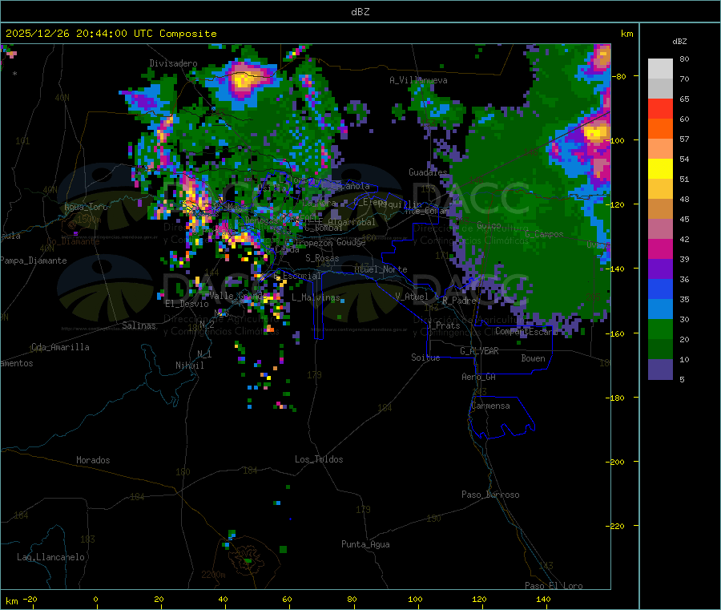Click the Los_Toldos map label
This screenshot has width=721, height=610.
(319, 459)
